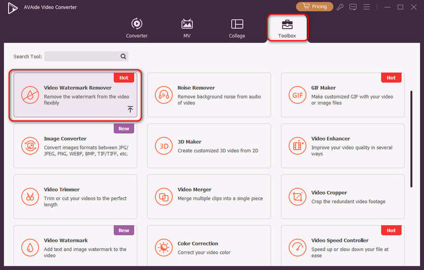Screen dimensions: 424x270
Task: Click the register key icon in title bar
Action: (340, 7)
